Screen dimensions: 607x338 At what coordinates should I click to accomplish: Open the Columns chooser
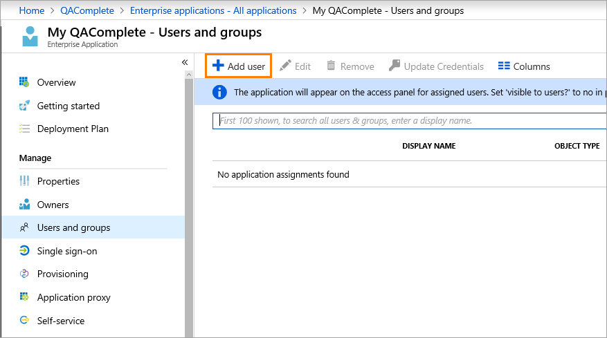point(524,66)
